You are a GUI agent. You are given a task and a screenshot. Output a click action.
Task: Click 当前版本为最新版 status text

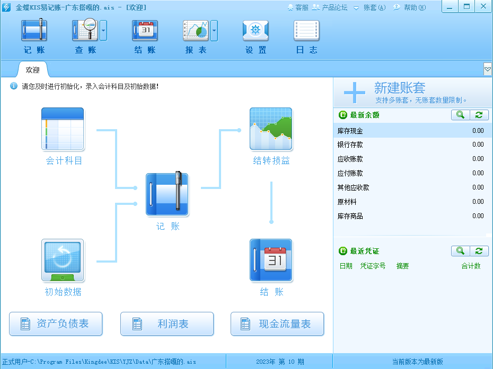click(417, 362)
